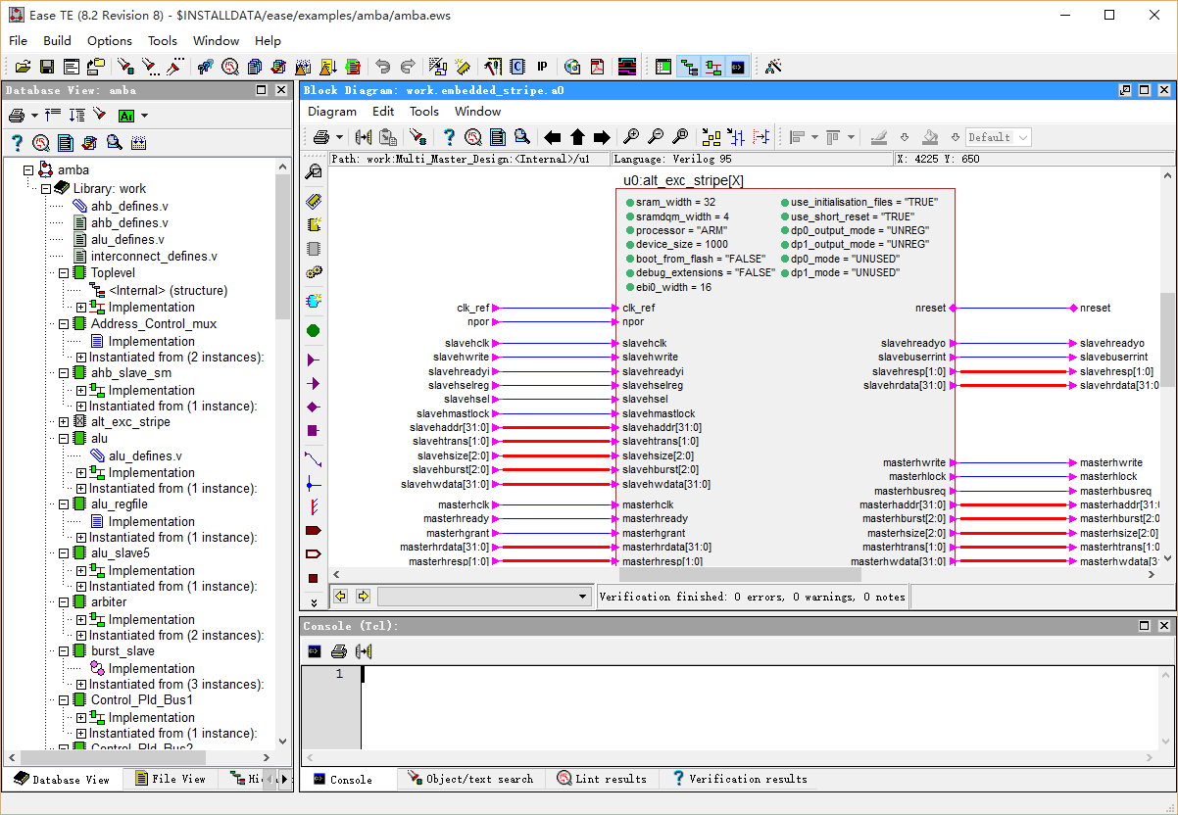Select the outlined tag connector tool
This screenshot has width=1178, height=815.
click(314, 554)
